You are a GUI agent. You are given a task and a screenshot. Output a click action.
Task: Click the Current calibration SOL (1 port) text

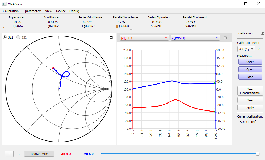pos(248,122)
